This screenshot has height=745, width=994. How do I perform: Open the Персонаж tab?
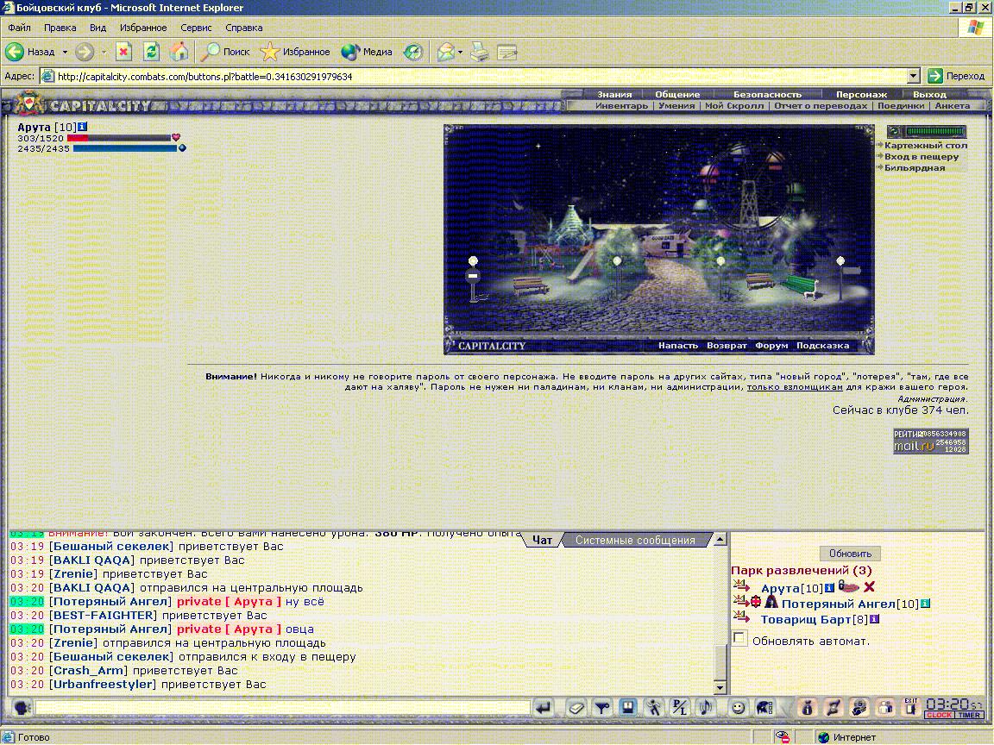(861, 94)
